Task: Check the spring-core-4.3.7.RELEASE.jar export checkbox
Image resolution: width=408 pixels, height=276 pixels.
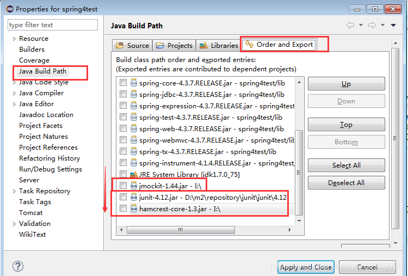Action: click(123, 83)
